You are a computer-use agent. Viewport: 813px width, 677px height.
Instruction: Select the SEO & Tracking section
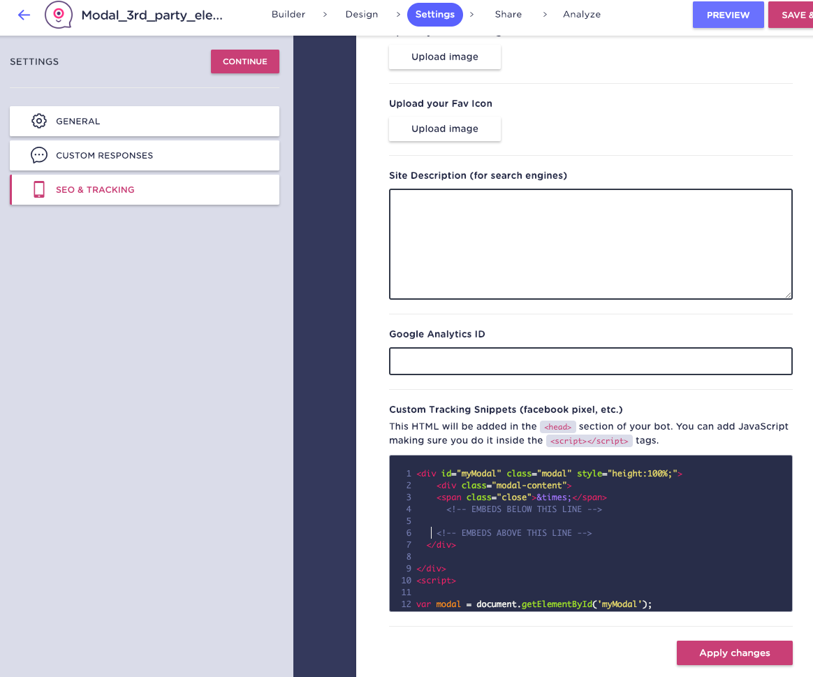click(x=144, y=189)
